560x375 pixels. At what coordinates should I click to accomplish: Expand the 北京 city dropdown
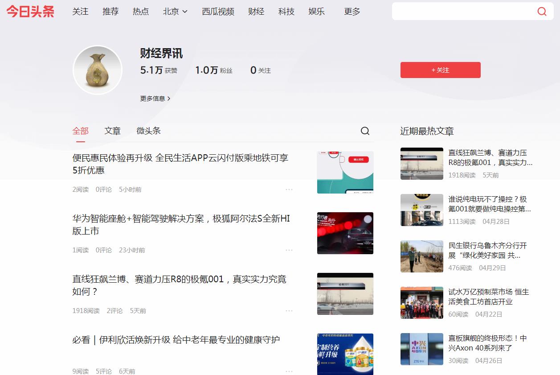(x=175, y=12)
